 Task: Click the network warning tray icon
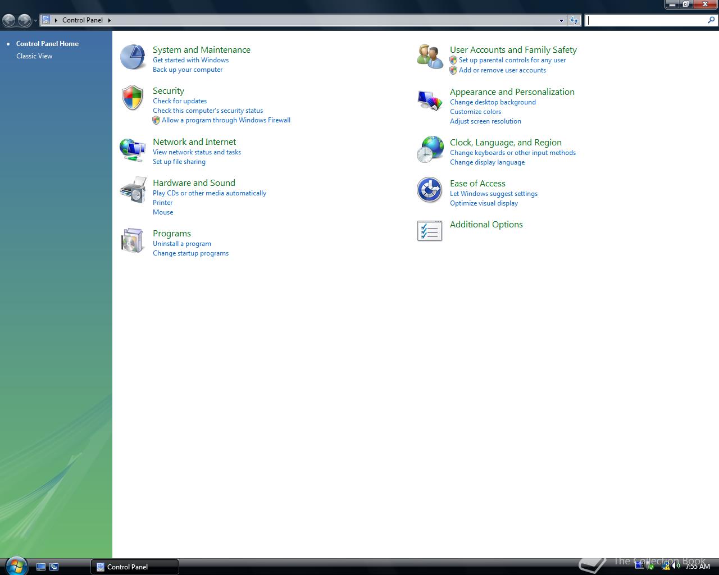(666, 566)
